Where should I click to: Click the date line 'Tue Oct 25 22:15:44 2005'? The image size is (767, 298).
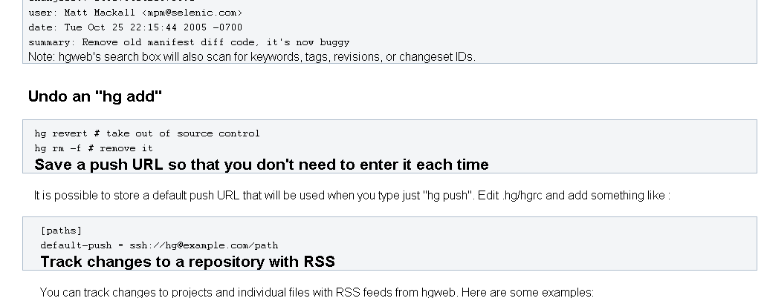[135, 27]
